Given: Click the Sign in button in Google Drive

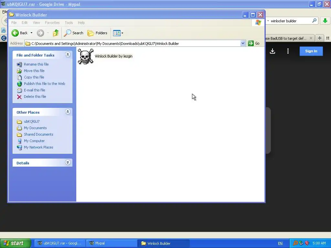Looking at the screenshot, I should 311,51.
